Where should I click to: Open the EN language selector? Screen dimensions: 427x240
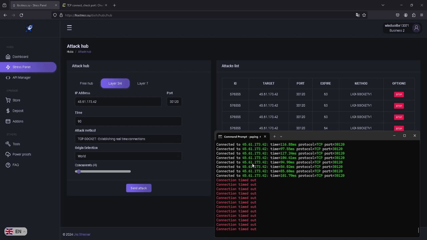click(x=16, y=232)
